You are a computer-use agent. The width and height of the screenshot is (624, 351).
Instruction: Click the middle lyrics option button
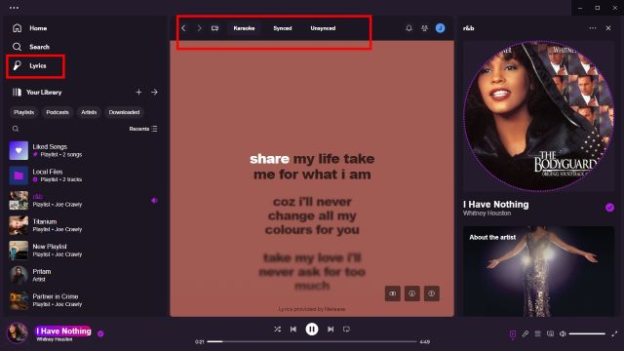(x=411, y=293)
